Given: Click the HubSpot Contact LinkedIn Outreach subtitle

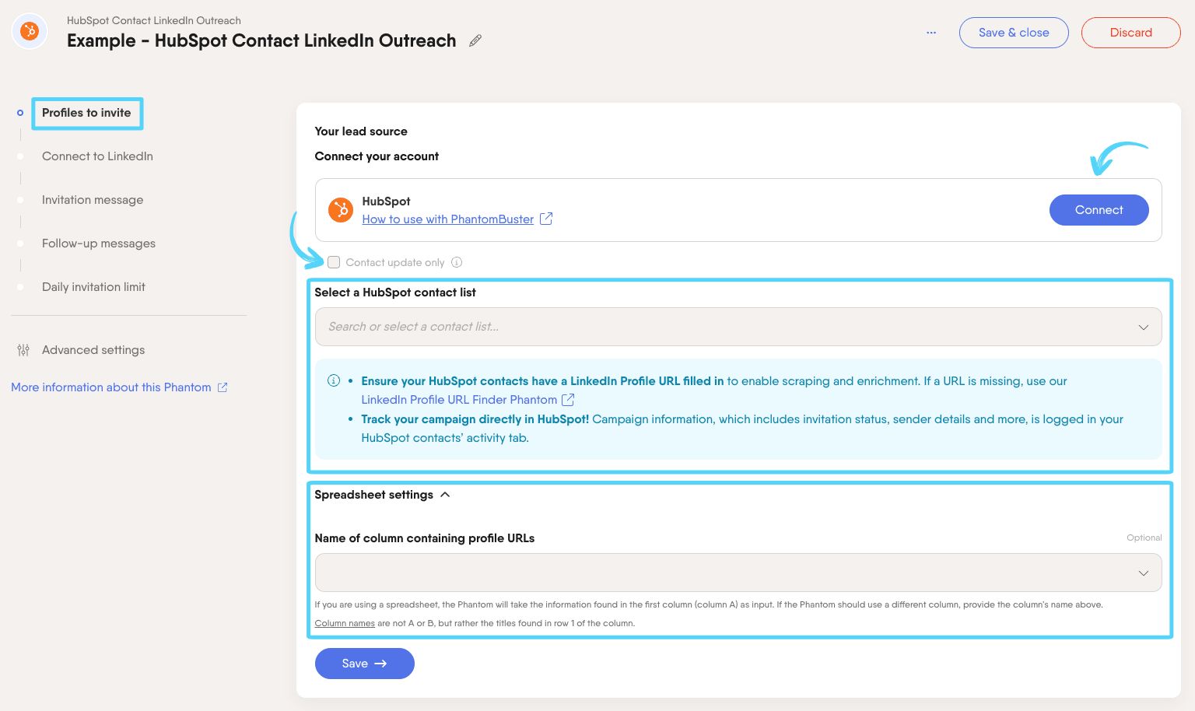Looking at the screenshot, I should pos(154,20).
